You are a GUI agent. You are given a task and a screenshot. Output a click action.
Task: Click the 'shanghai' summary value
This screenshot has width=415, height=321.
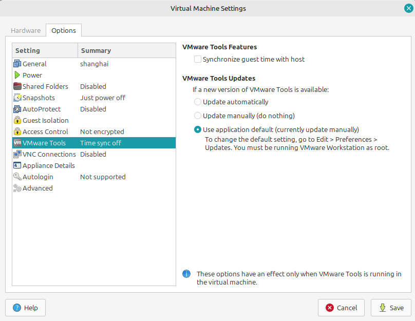pos(94,64)
